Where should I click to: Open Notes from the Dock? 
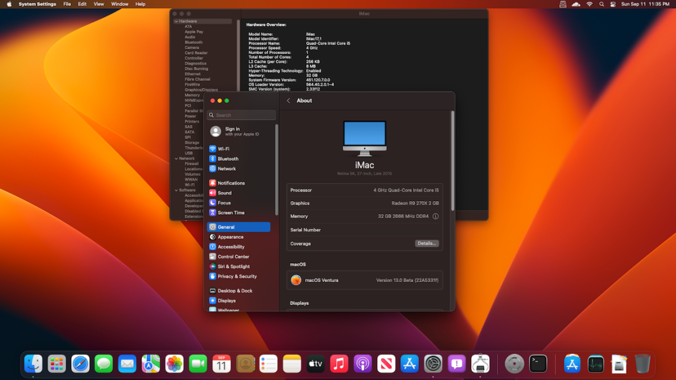coord(292,364)
